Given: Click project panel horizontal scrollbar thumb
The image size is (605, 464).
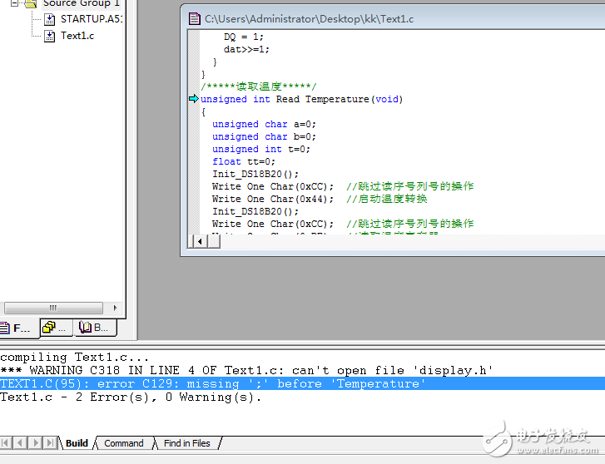Looking at the screenshot, I should pos(53,308).
